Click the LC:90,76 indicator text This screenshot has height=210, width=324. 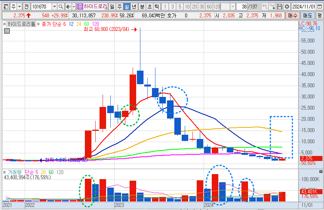(x=308, y=24)
